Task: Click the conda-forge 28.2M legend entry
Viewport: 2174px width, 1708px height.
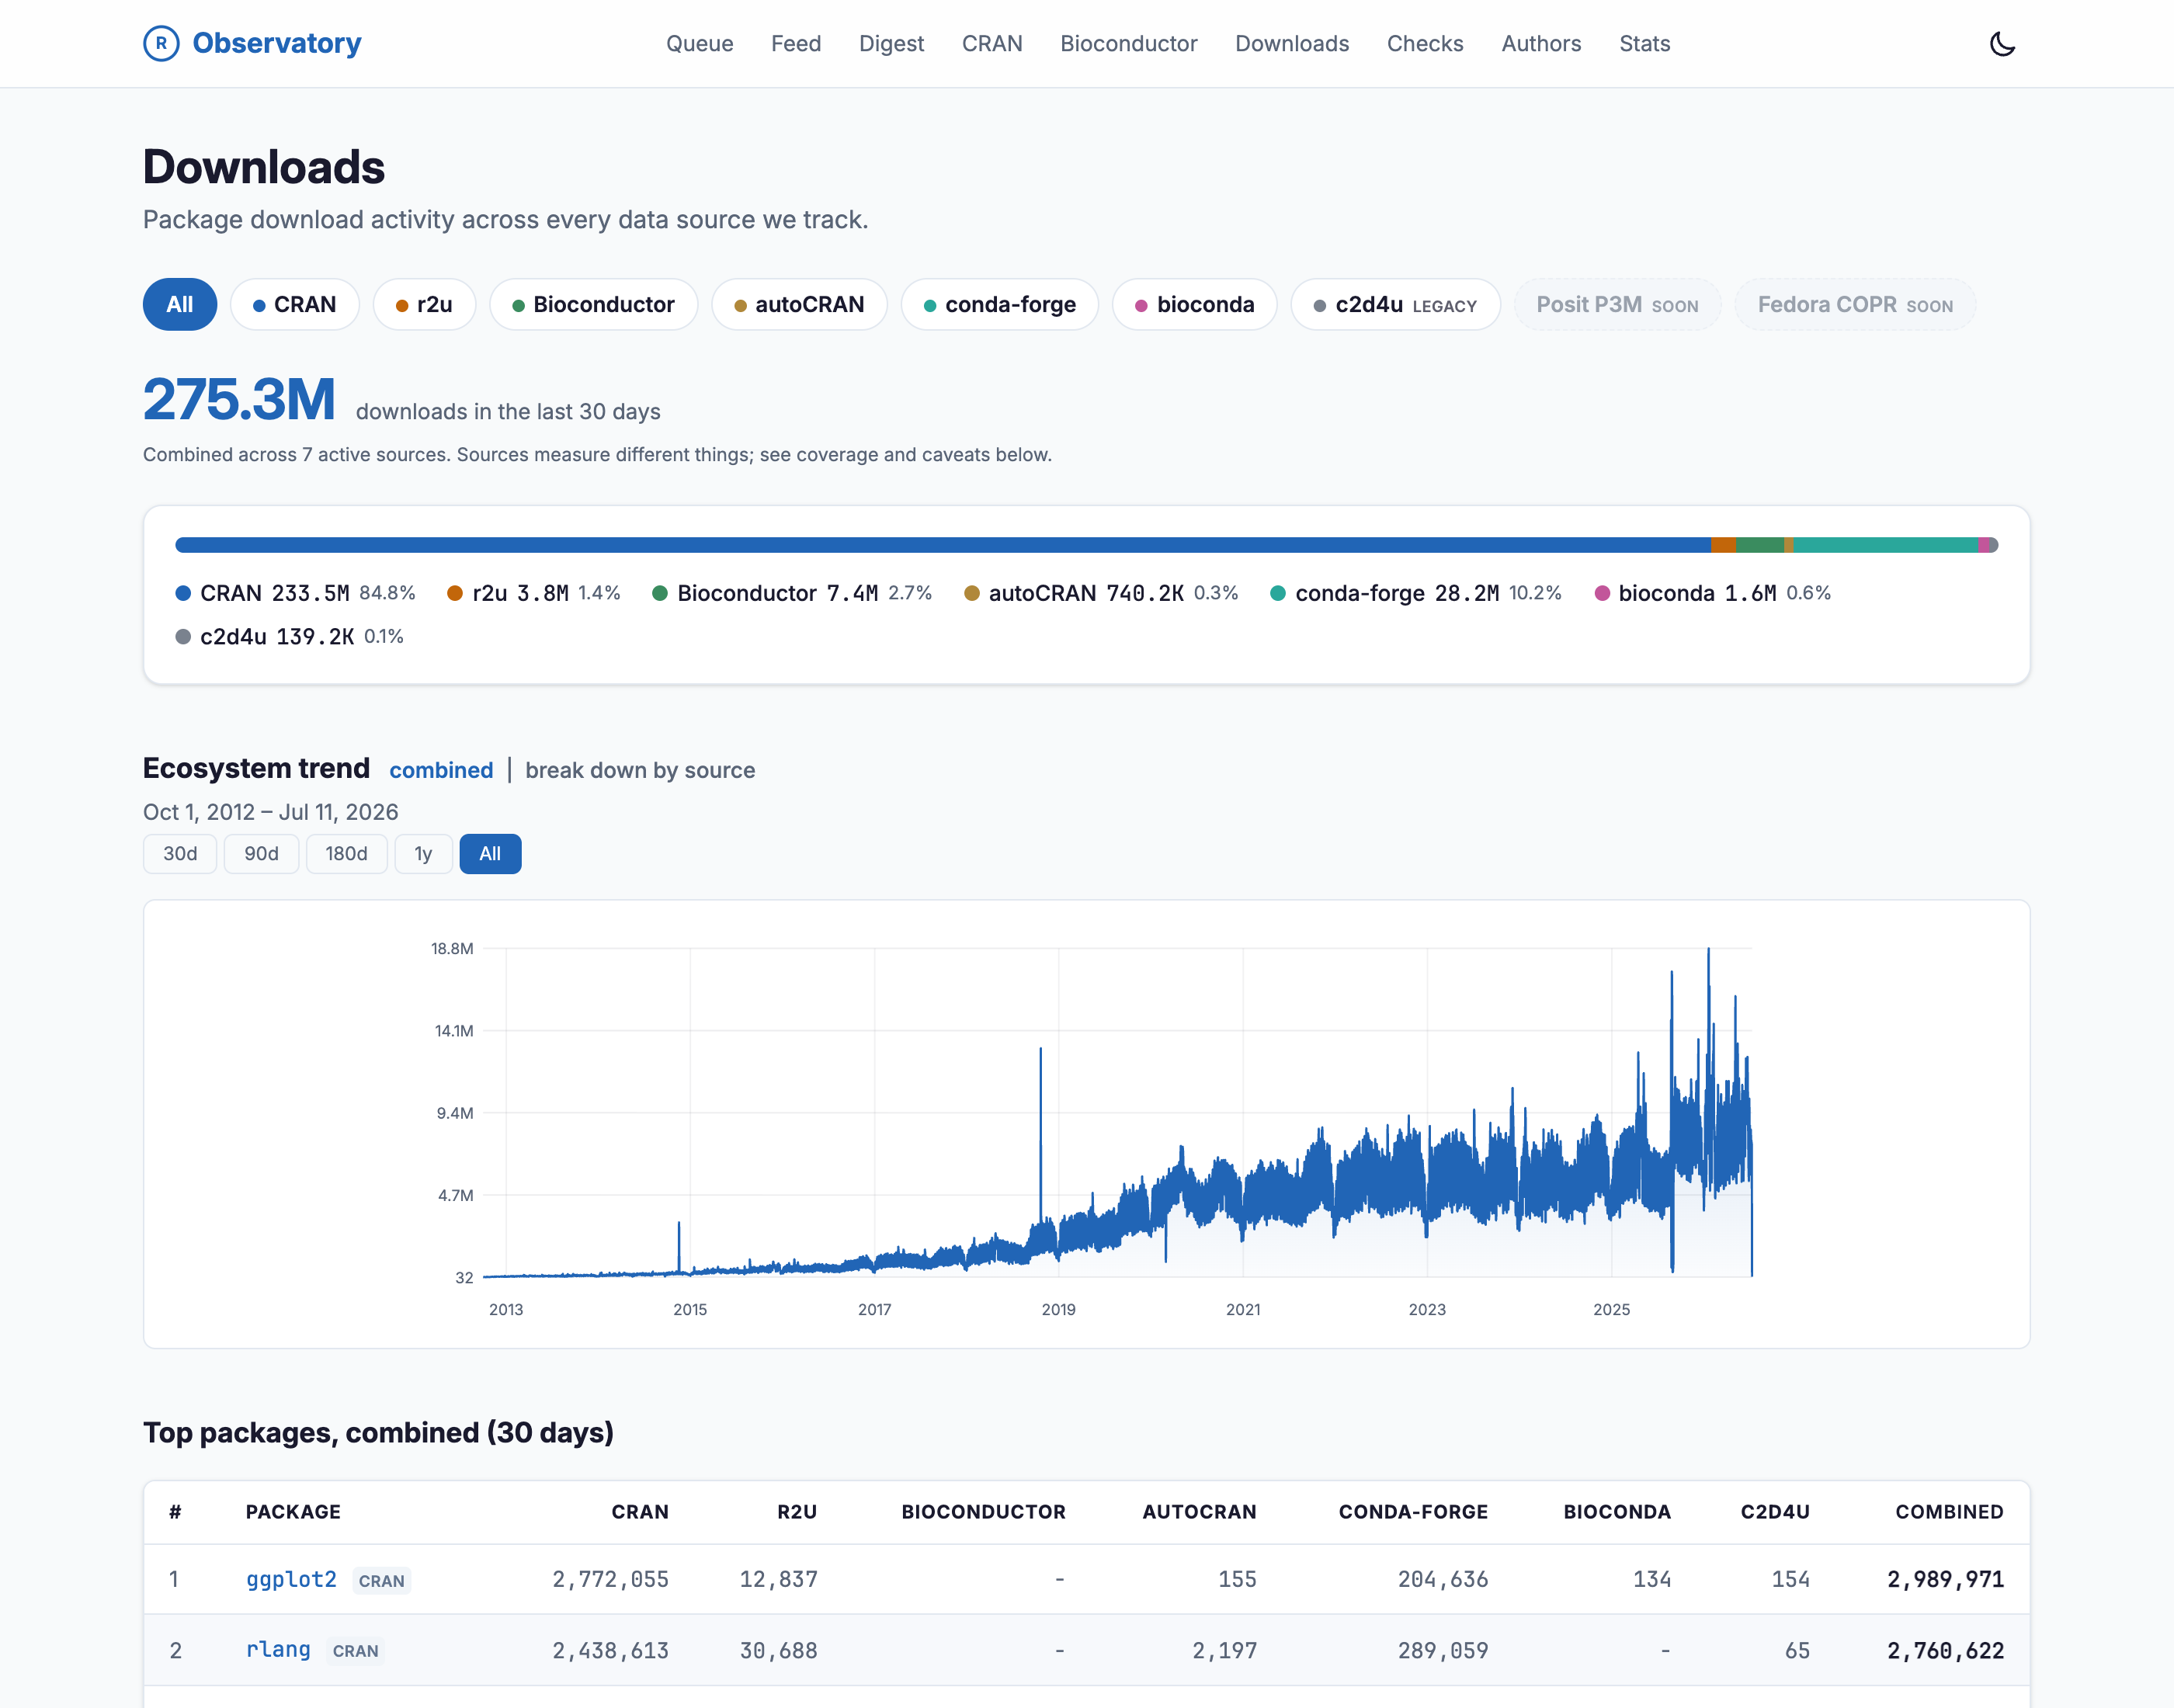Action: point(1416,593)
